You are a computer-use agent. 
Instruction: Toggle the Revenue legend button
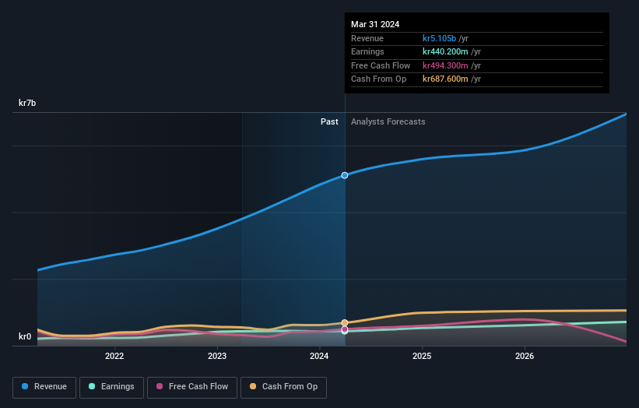click(44, 387)
